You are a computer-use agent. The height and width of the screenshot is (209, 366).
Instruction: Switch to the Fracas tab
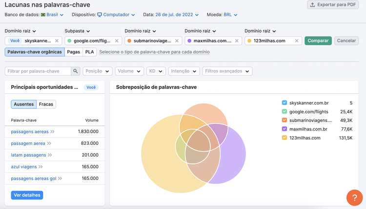(46, 104)
